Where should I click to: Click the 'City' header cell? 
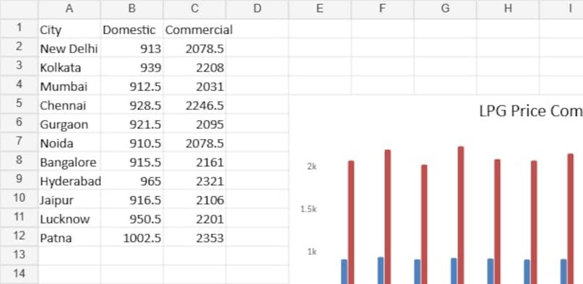(69, 29)
